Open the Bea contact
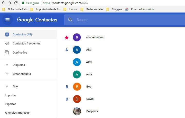Screen dimensions: 185x118 [89, 87]
